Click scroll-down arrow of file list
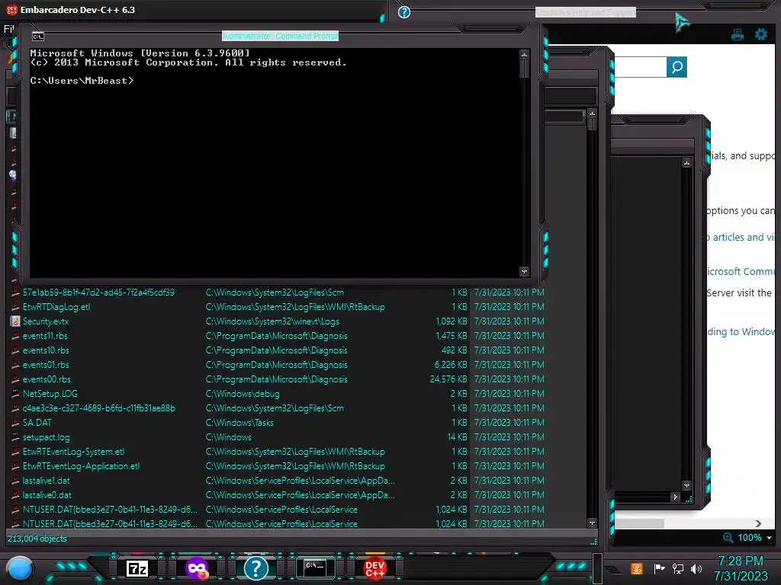This screenshot has width=781, height=585. click(x=592, y=523)
